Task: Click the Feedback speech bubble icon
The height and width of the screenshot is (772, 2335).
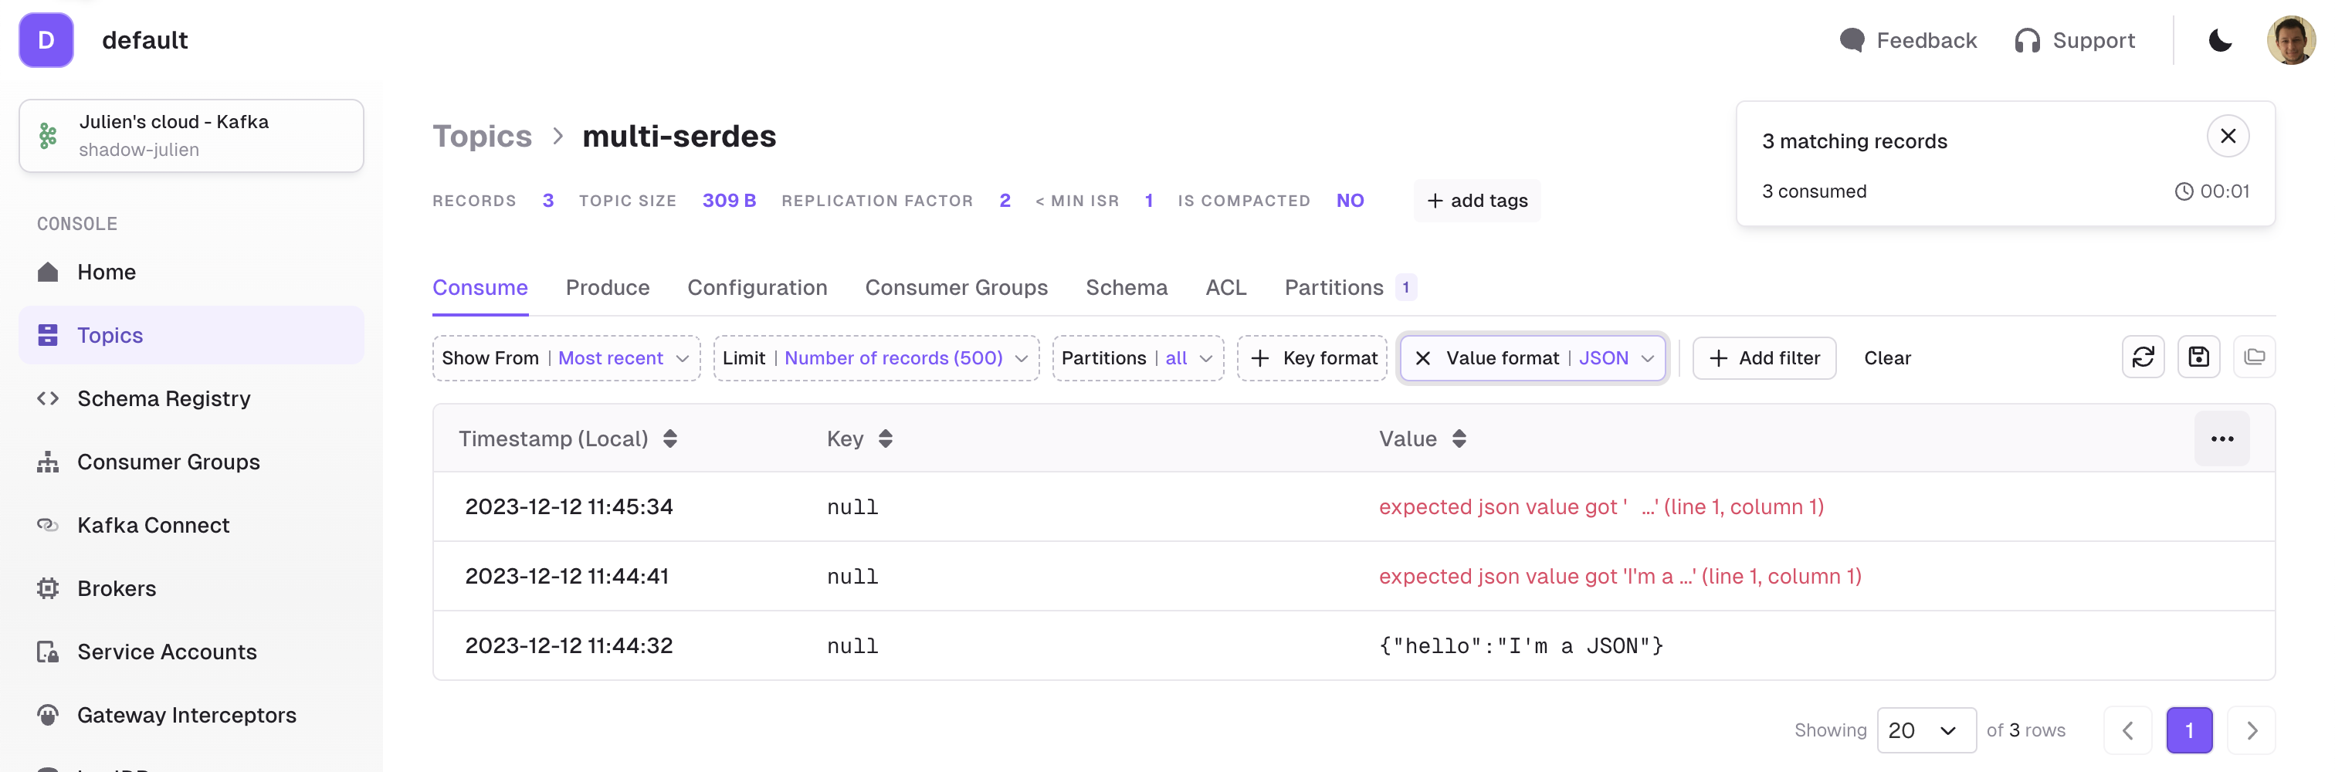Action: pyautogui.click(x=1852, y=41)
